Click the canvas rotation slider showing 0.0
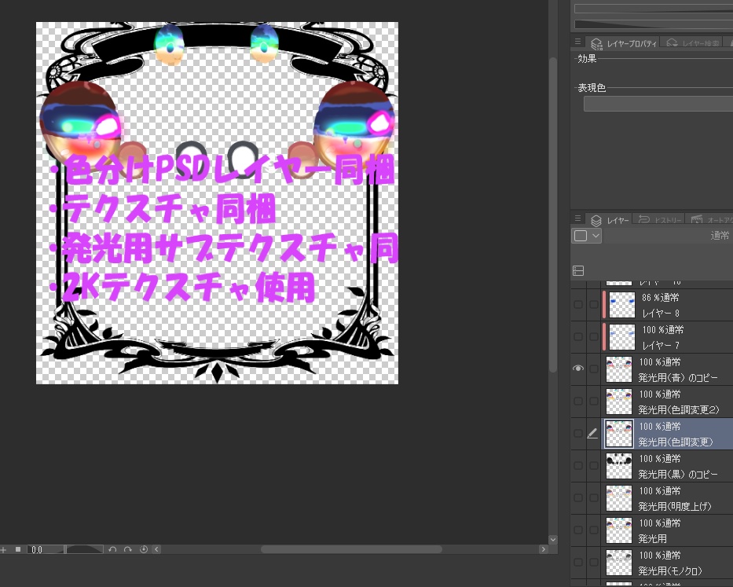The height and width of the screenshot is (587, 733). [37, 549]
